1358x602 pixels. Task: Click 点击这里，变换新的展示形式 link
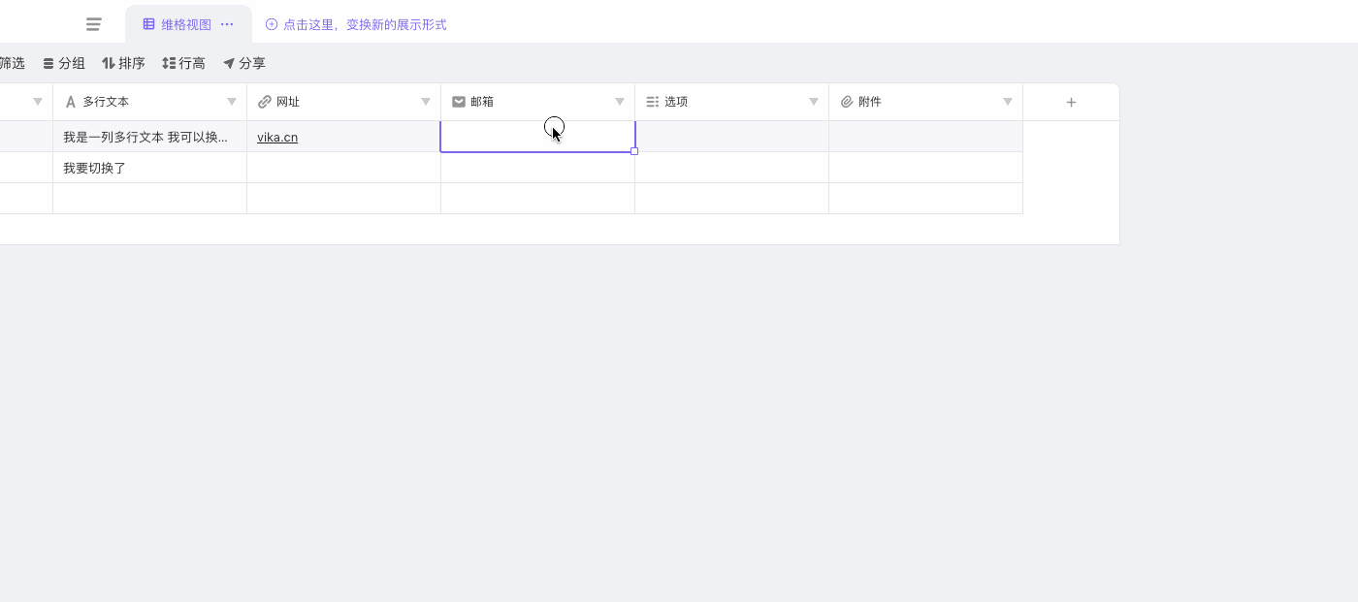[356, 24]
